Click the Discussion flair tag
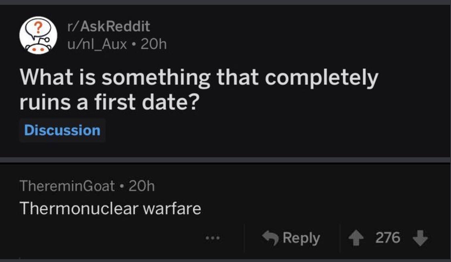This screenshot has height=262, width=451. [62, 130]
